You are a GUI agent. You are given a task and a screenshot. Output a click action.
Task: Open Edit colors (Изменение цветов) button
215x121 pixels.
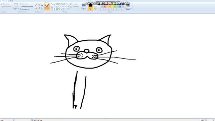point(128,7)
